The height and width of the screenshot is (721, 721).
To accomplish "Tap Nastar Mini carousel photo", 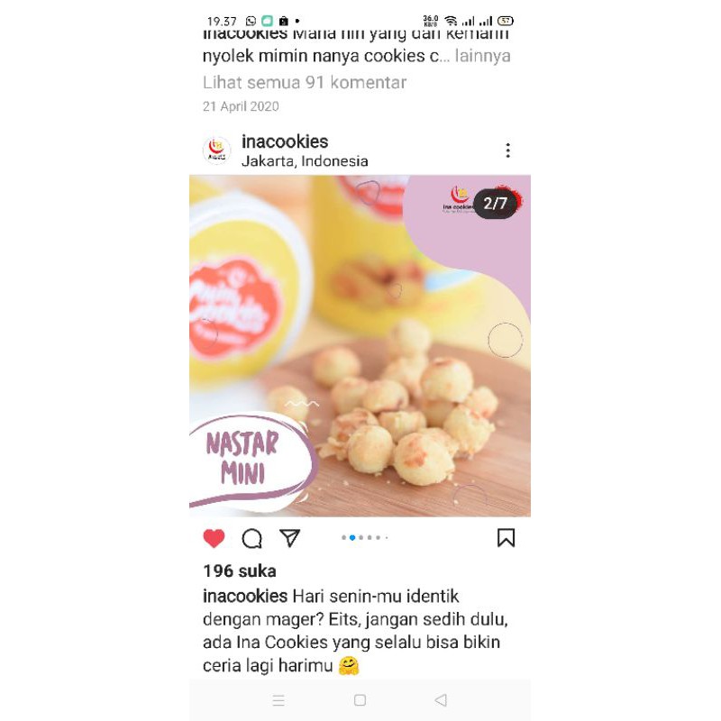I will click(x=360, y=346).
